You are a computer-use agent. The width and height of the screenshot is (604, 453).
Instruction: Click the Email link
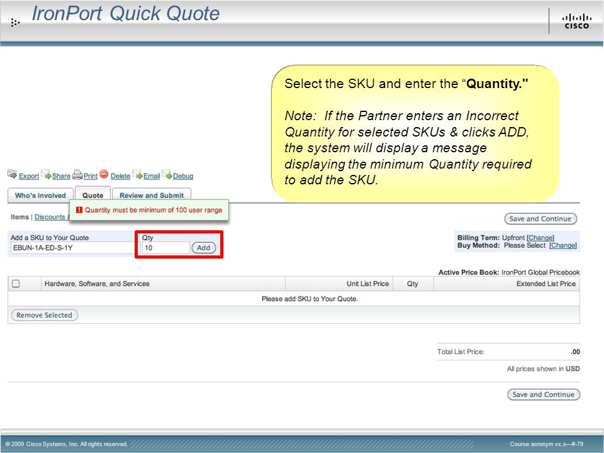coord(152,176)
